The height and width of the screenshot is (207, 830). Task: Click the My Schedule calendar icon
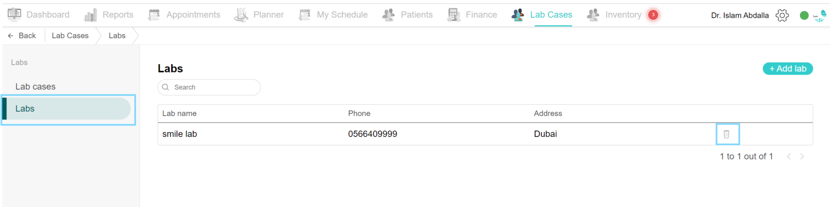[x=305, y=15]
